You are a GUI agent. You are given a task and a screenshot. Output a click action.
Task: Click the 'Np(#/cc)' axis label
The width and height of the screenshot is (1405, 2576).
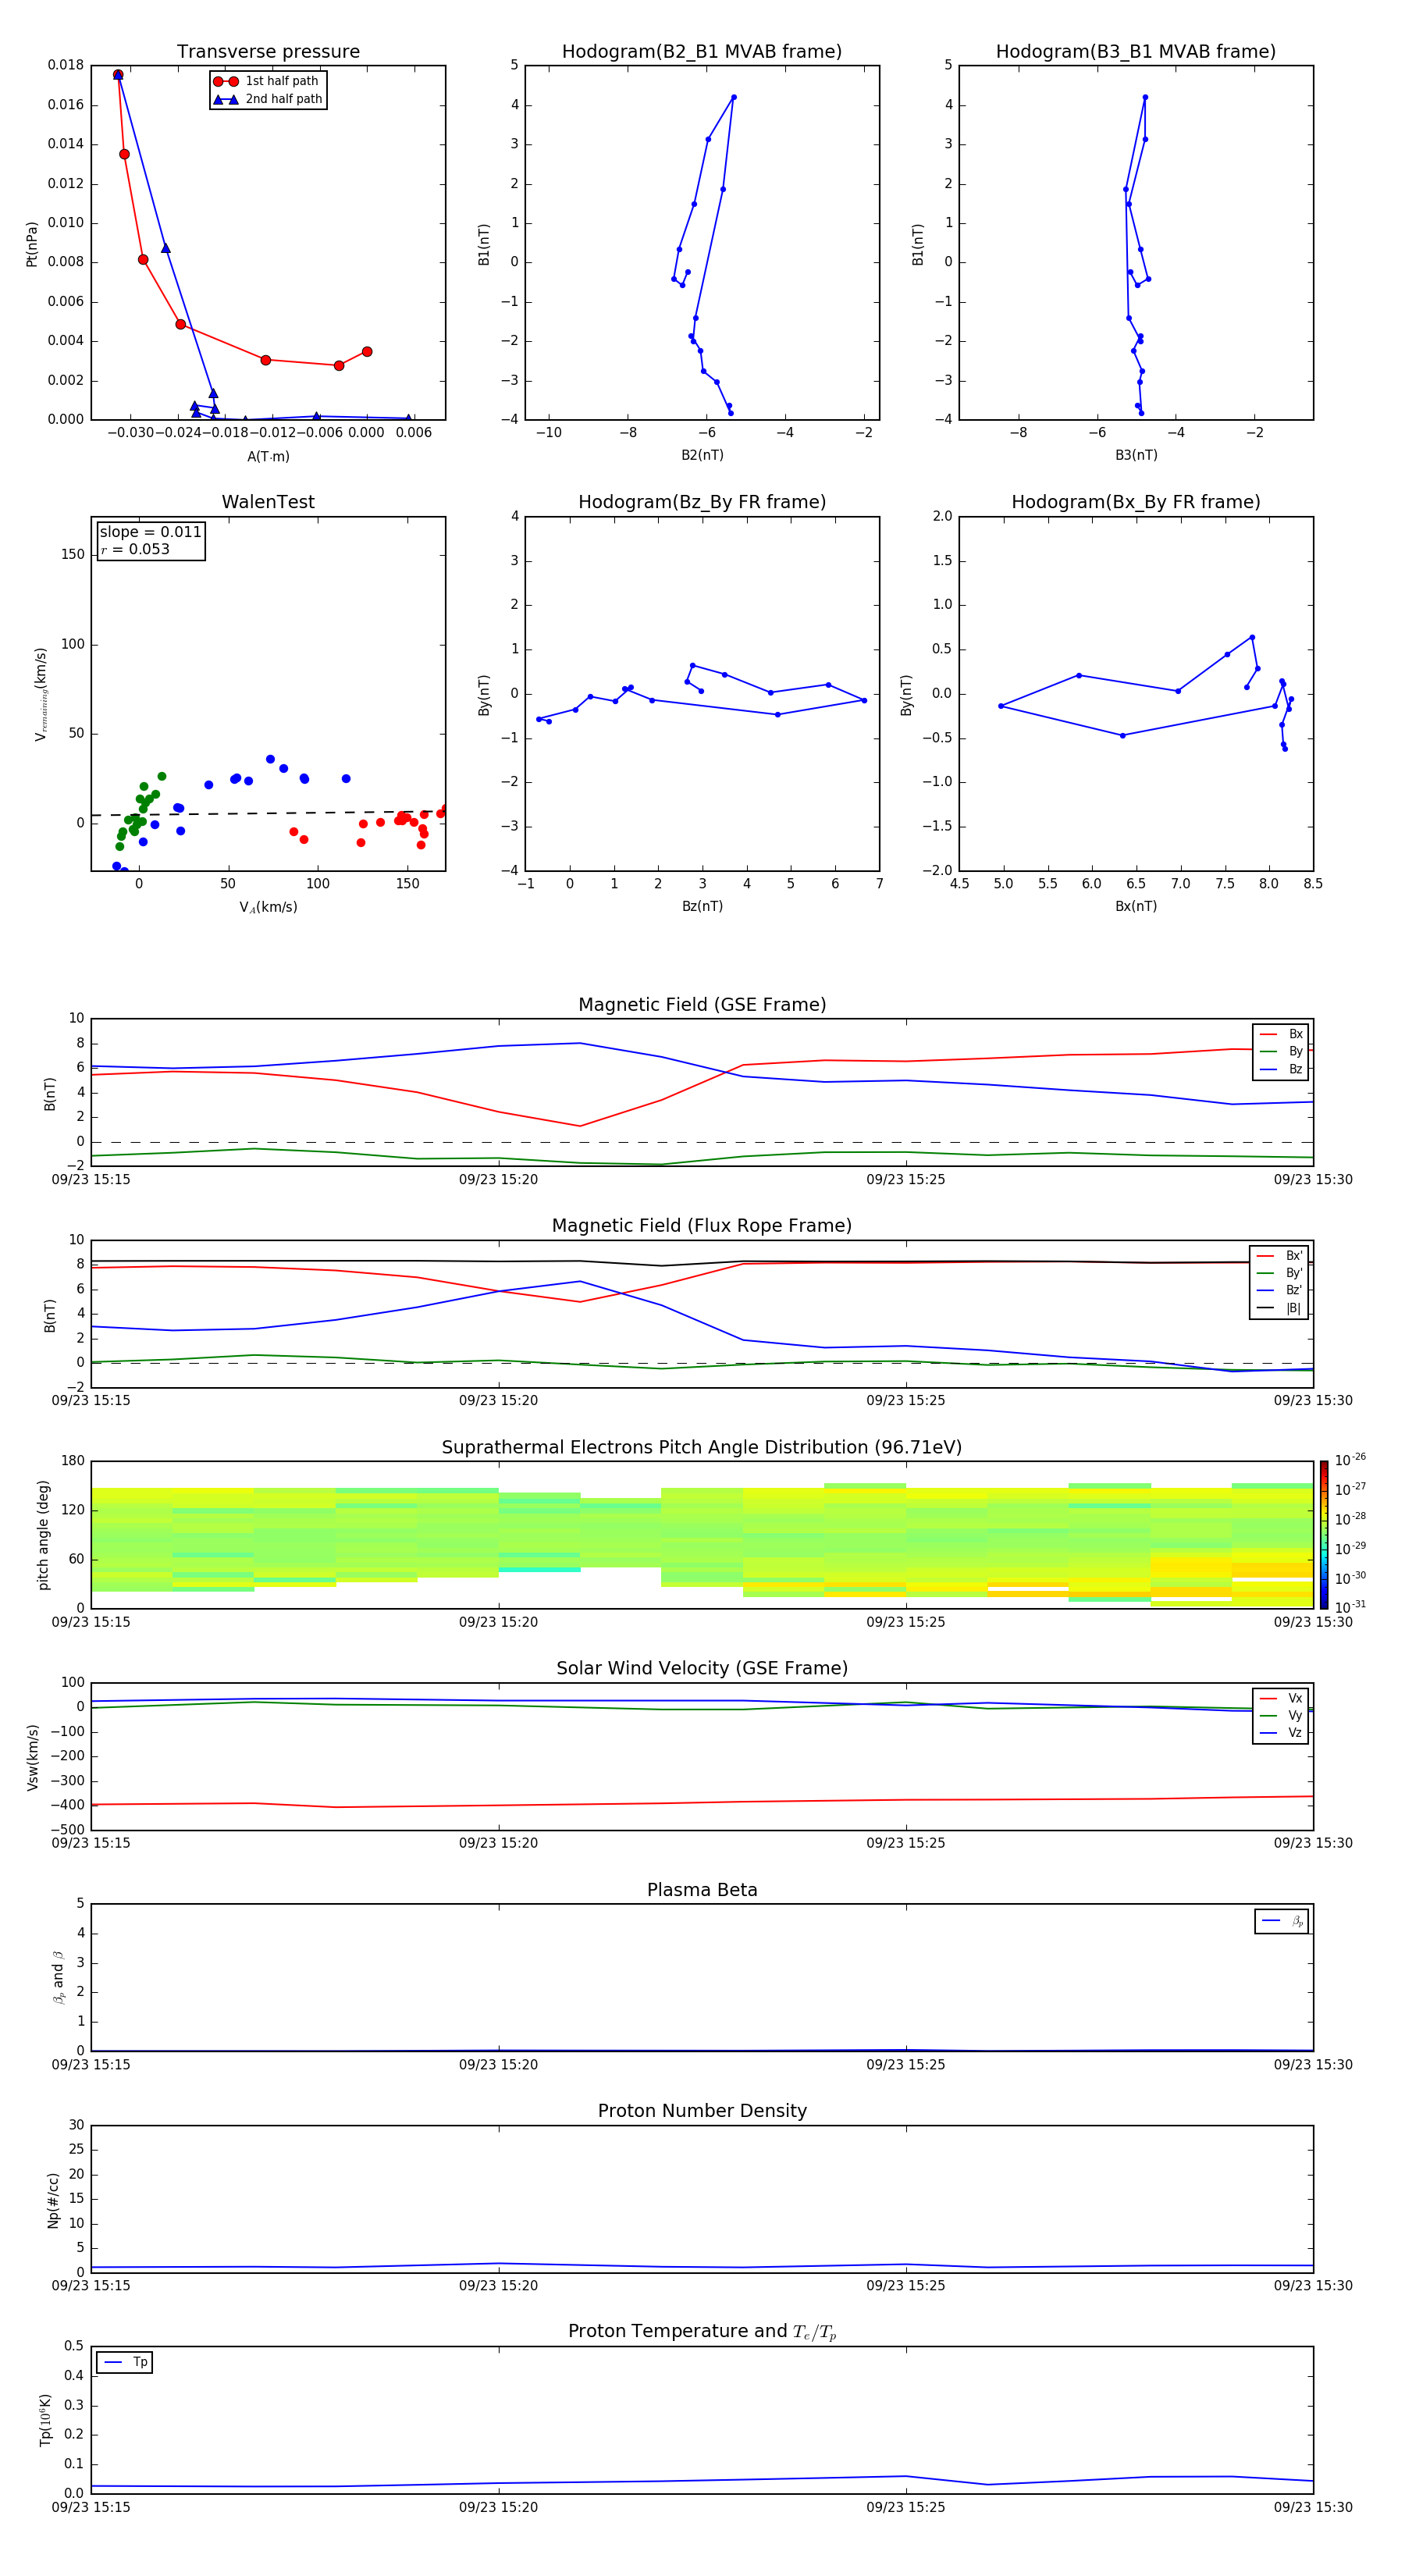pos(53,2199)
